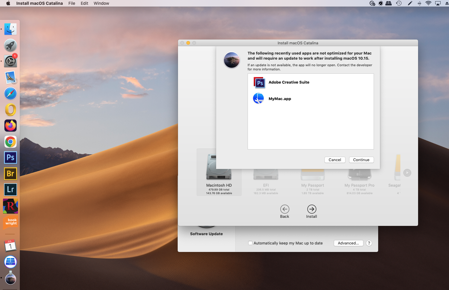Open the Wi-Fi menu

coord(429,3)
